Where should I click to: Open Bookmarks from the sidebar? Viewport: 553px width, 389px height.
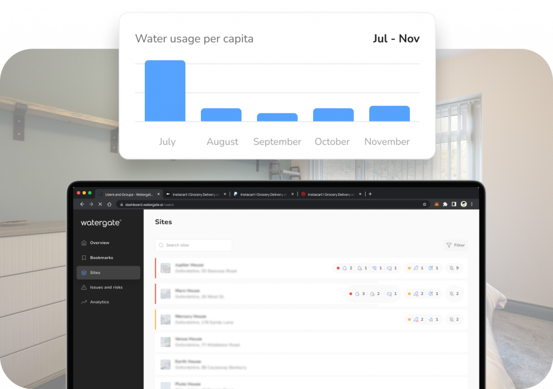(101, 258)
